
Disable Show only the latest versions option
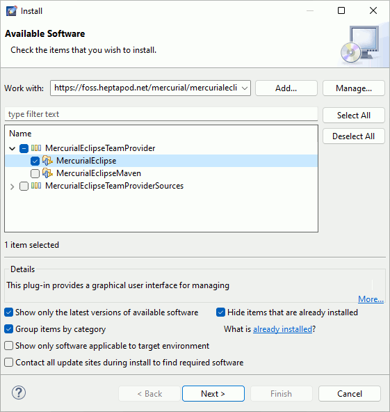coord(8,312)
